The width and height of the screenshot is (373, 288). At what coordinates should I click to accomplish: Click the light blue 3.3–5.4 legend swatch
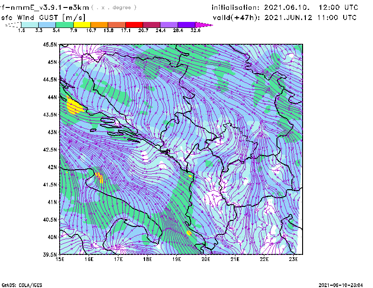tap(47, 25)
